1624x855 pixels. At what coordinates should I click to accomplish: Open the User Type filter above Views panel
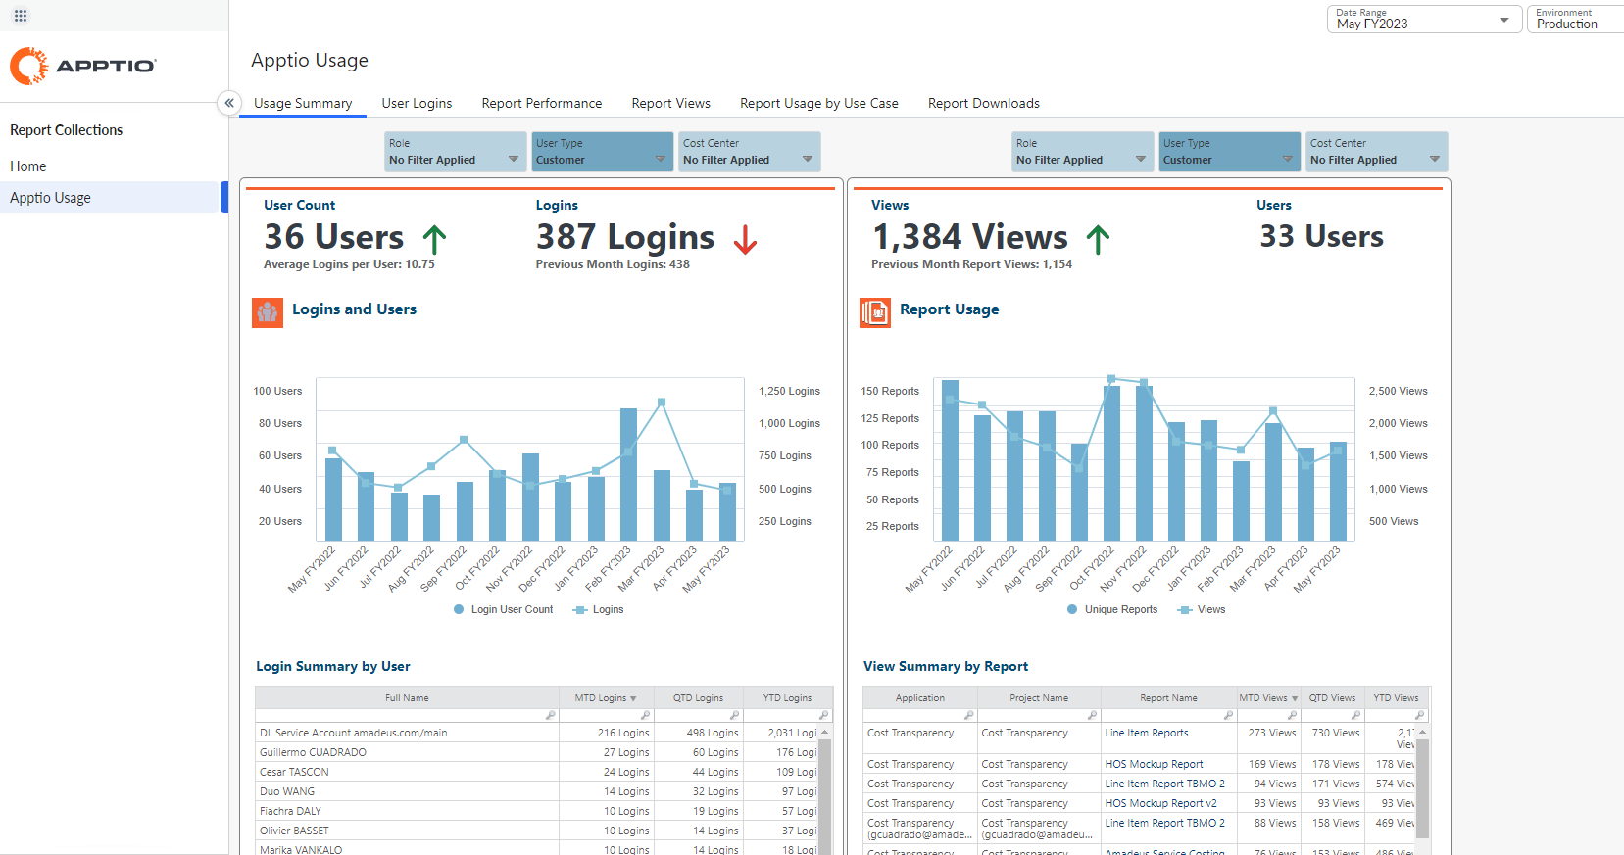pyautogui.click(x=1230, y=152)
